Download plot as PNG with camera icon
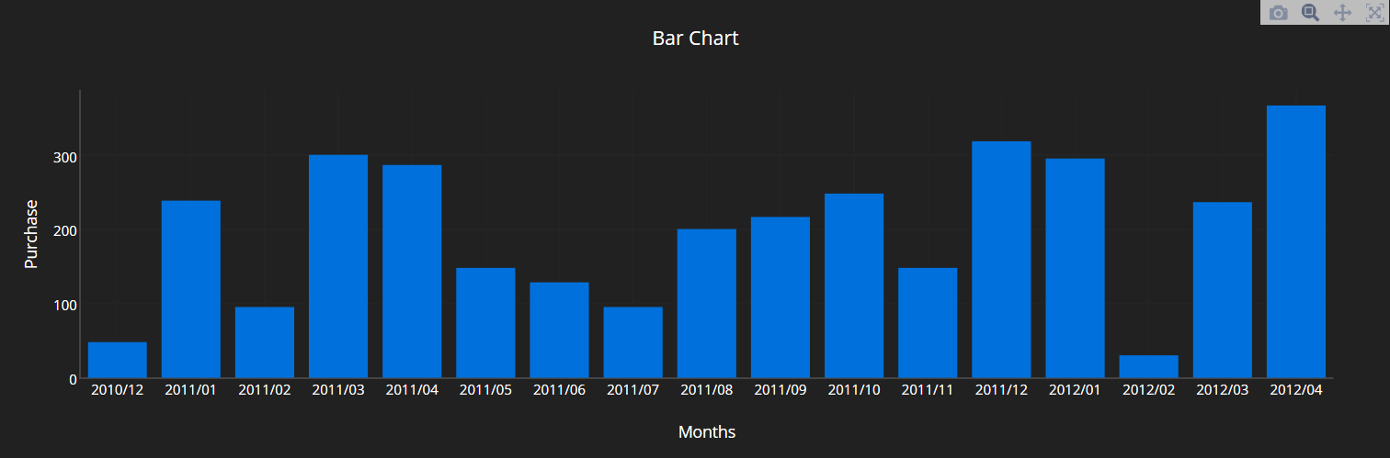Viewport: 1390px width, 458px height. click(x=1278, y=13)
